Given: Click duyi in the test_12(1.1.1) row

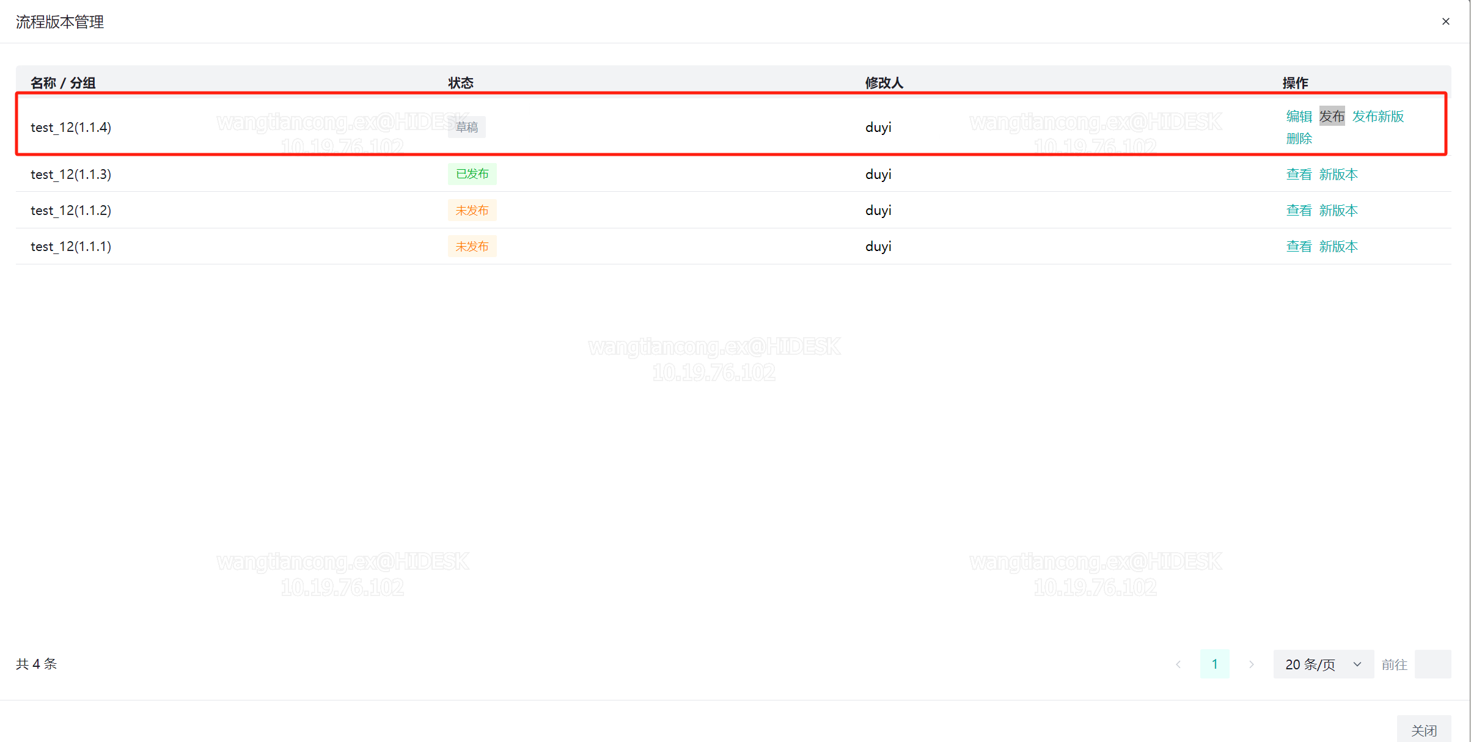Looking at the screenshot, I should coord(878,246).
